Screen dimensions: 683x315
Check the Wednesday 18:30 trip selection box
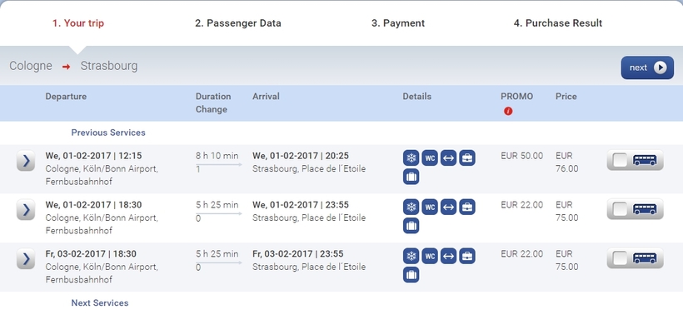click(x=620, y=209)
